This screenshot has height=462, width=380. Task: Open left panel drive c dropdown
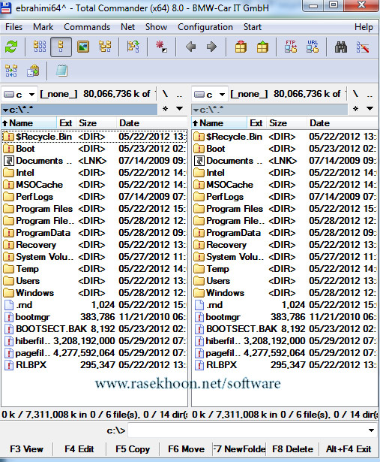tap(19, 95)
